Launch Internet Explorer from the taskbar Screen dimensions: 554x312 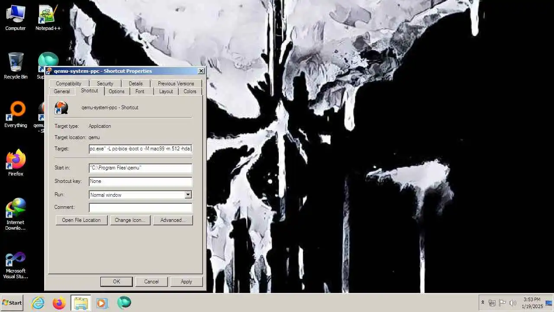[38, 303]
